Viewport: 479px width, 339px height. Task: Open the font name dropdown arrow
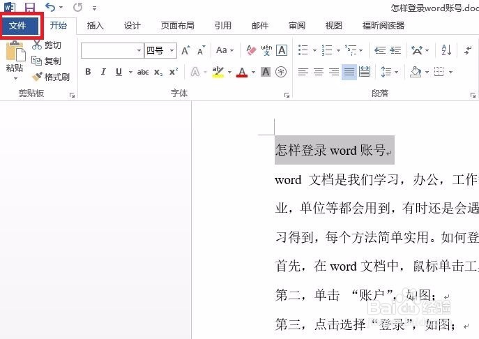coord(139,50)
